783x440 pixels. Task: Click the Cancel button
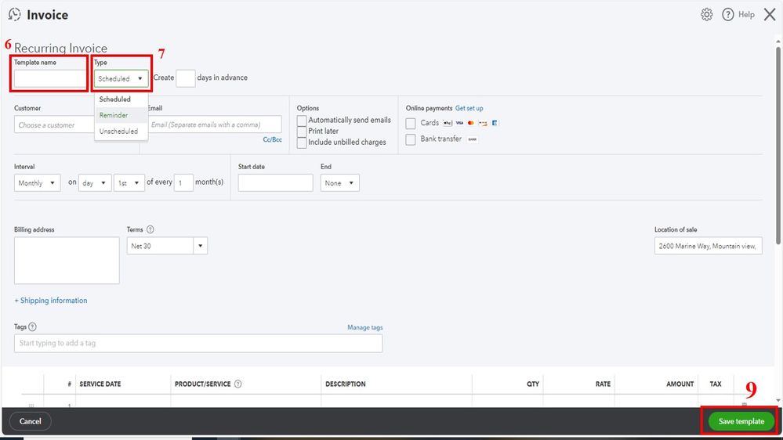pyautogui.click(x=30, y=421)
